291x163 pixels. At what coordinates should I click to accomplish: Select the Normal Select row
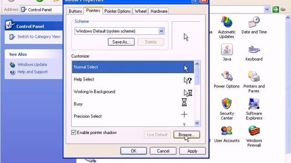pyautogui.click(x=133, y=67)
